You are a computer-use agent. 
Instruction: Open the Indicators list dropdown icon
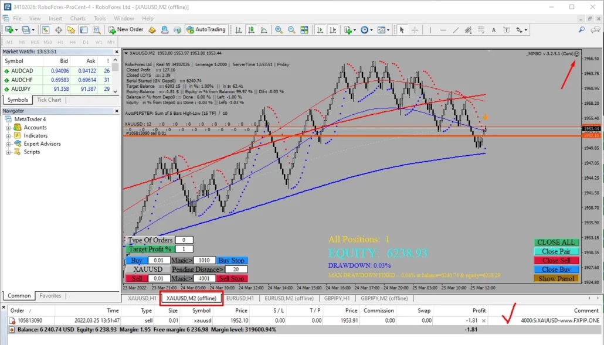pos(349,30)
